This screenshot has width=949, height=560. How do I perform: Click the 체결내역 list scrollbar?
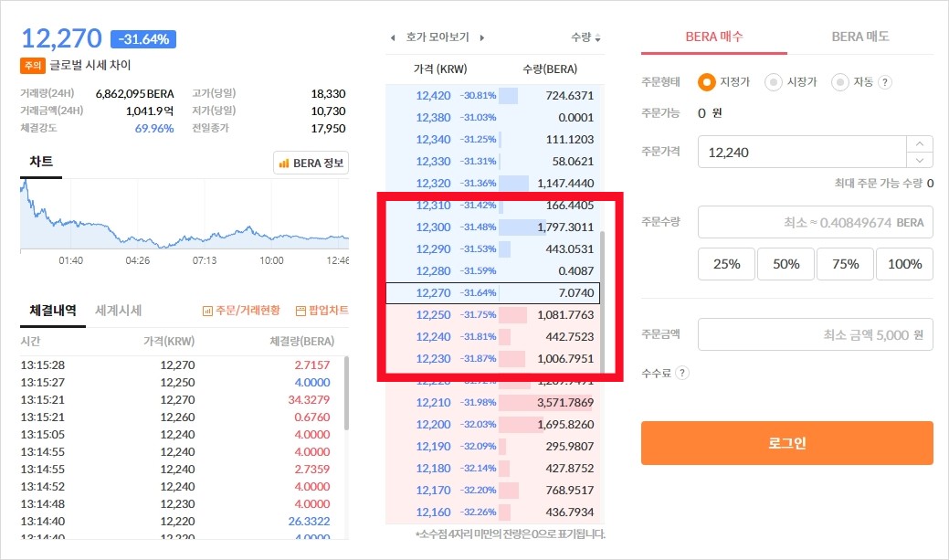point(346,393)
